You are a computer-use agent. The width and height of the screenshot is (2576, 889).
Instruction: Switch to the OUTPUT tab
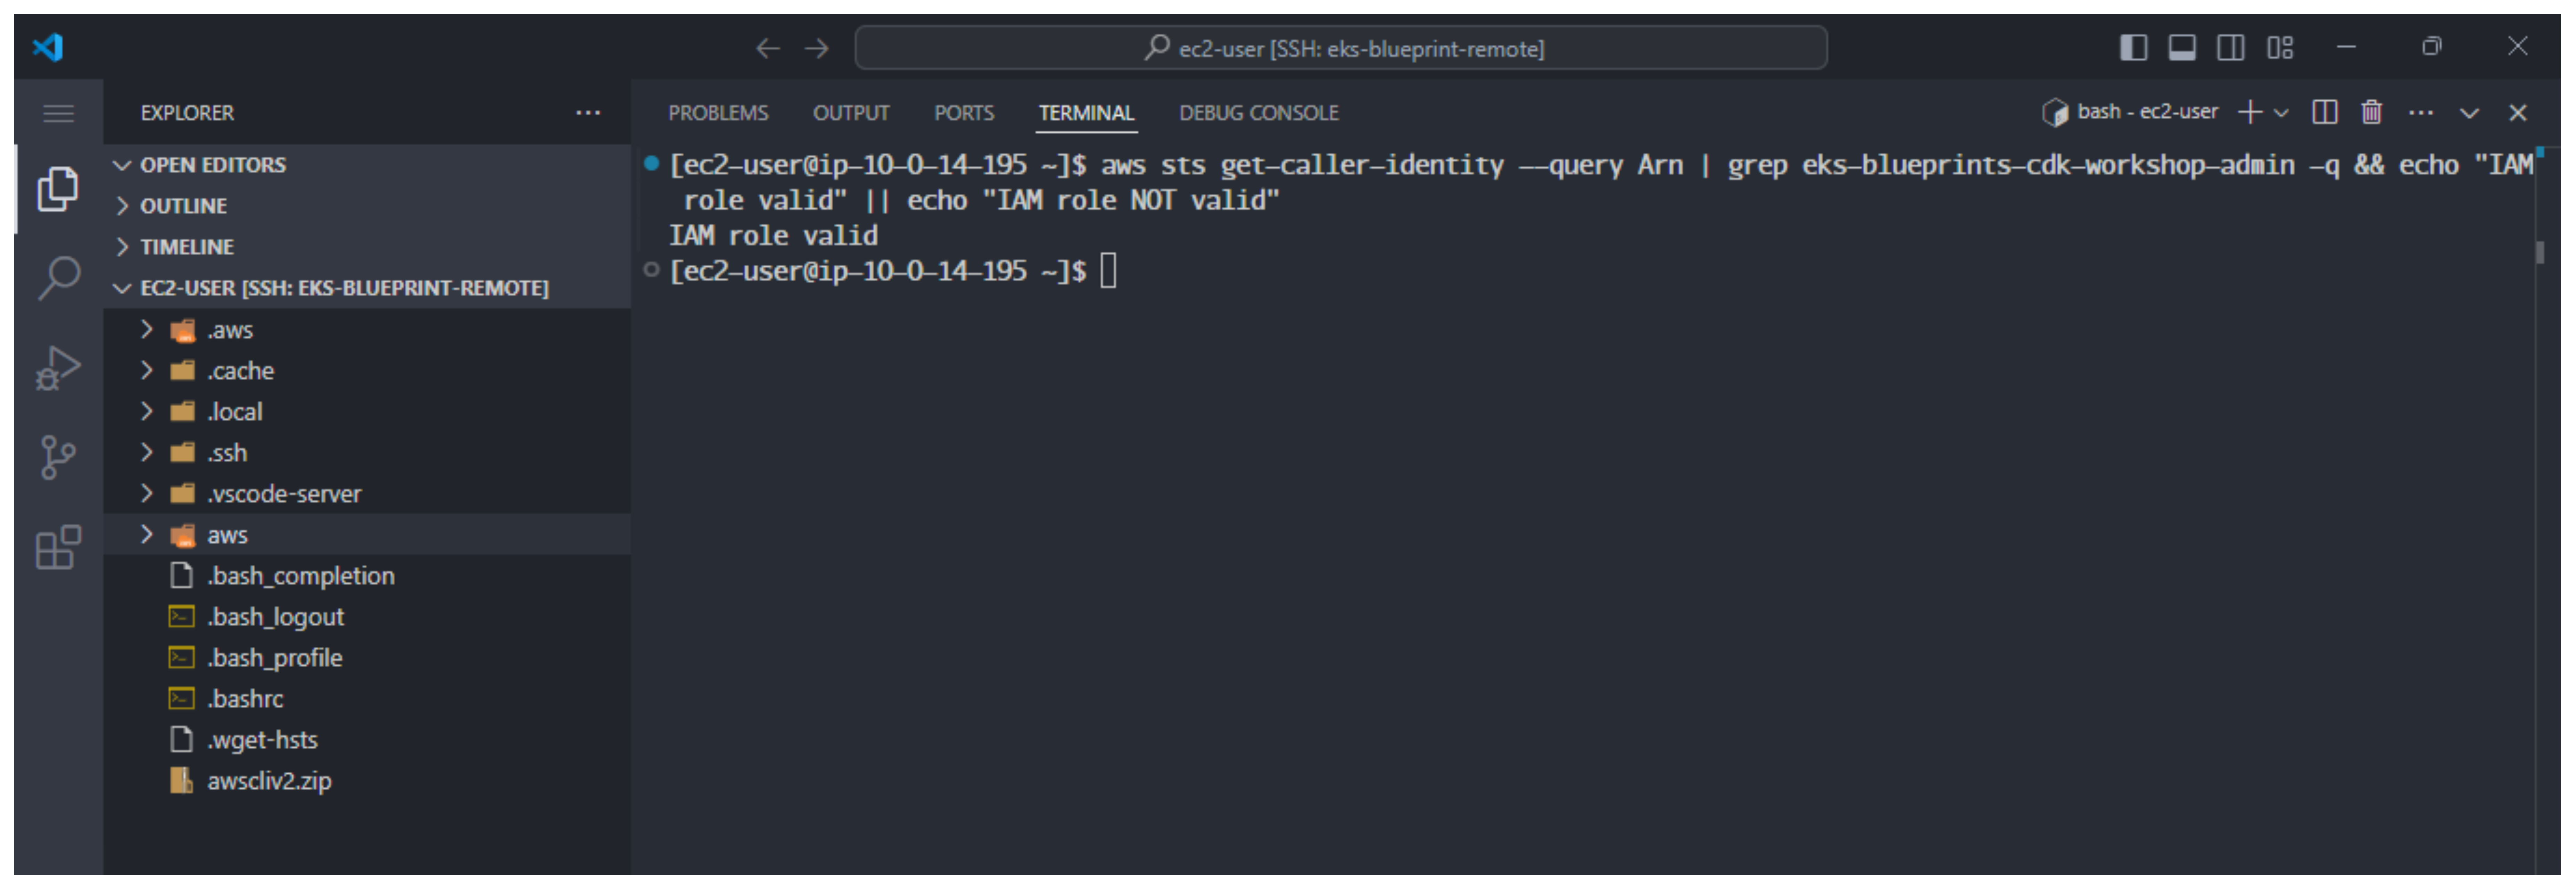(x=851, y=113)
